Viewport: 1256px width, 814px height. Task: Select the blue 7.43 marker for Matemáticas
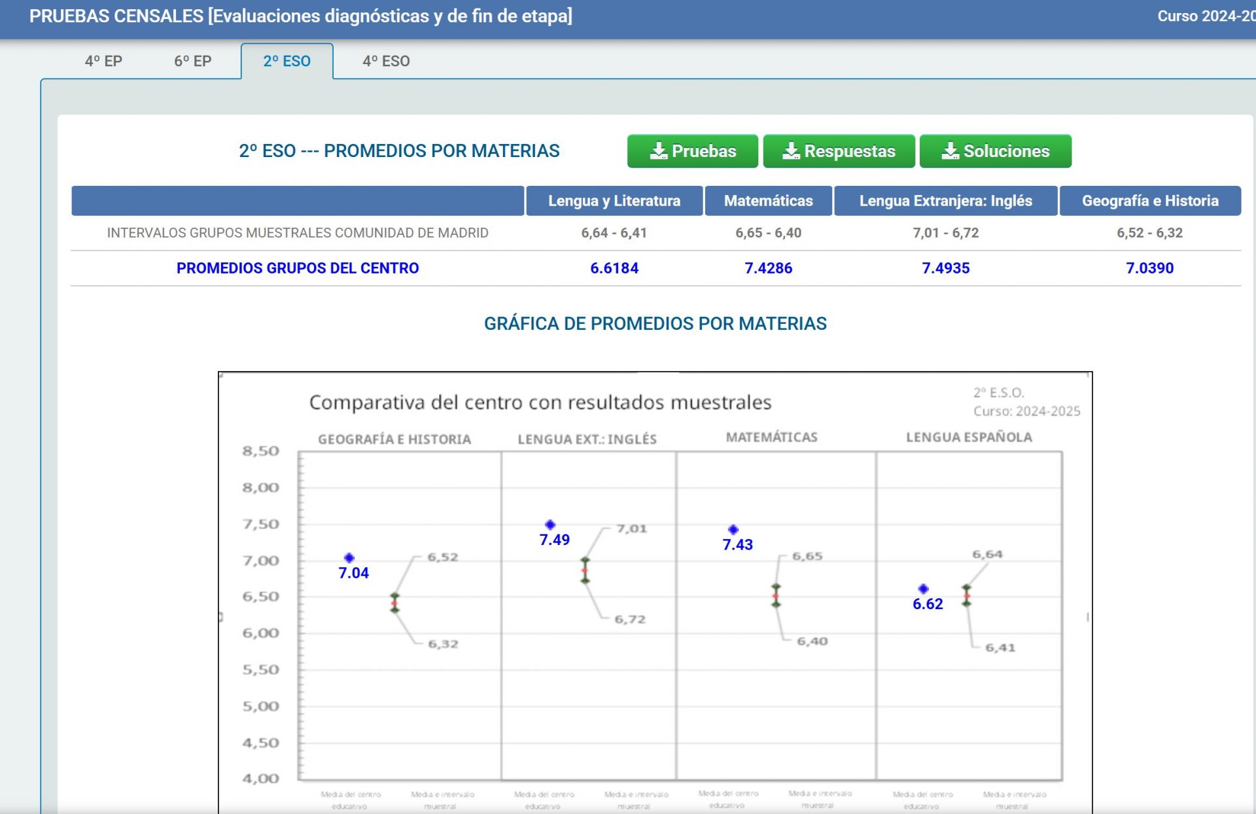[733, 529]
